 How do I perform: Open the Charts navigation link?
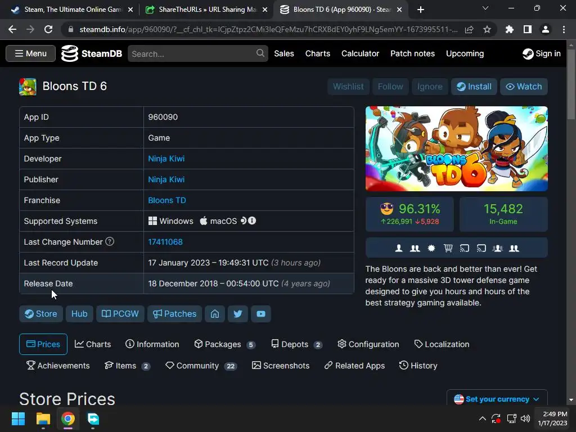(x=318, y=53)
